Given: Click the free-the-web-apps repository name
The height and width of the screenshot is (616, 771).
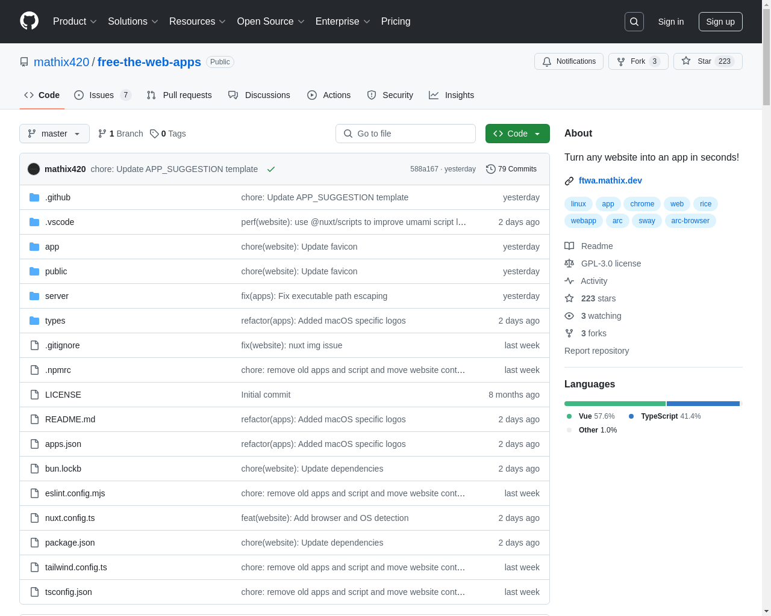Looking at the screenshot, I should tap(149, 62).
